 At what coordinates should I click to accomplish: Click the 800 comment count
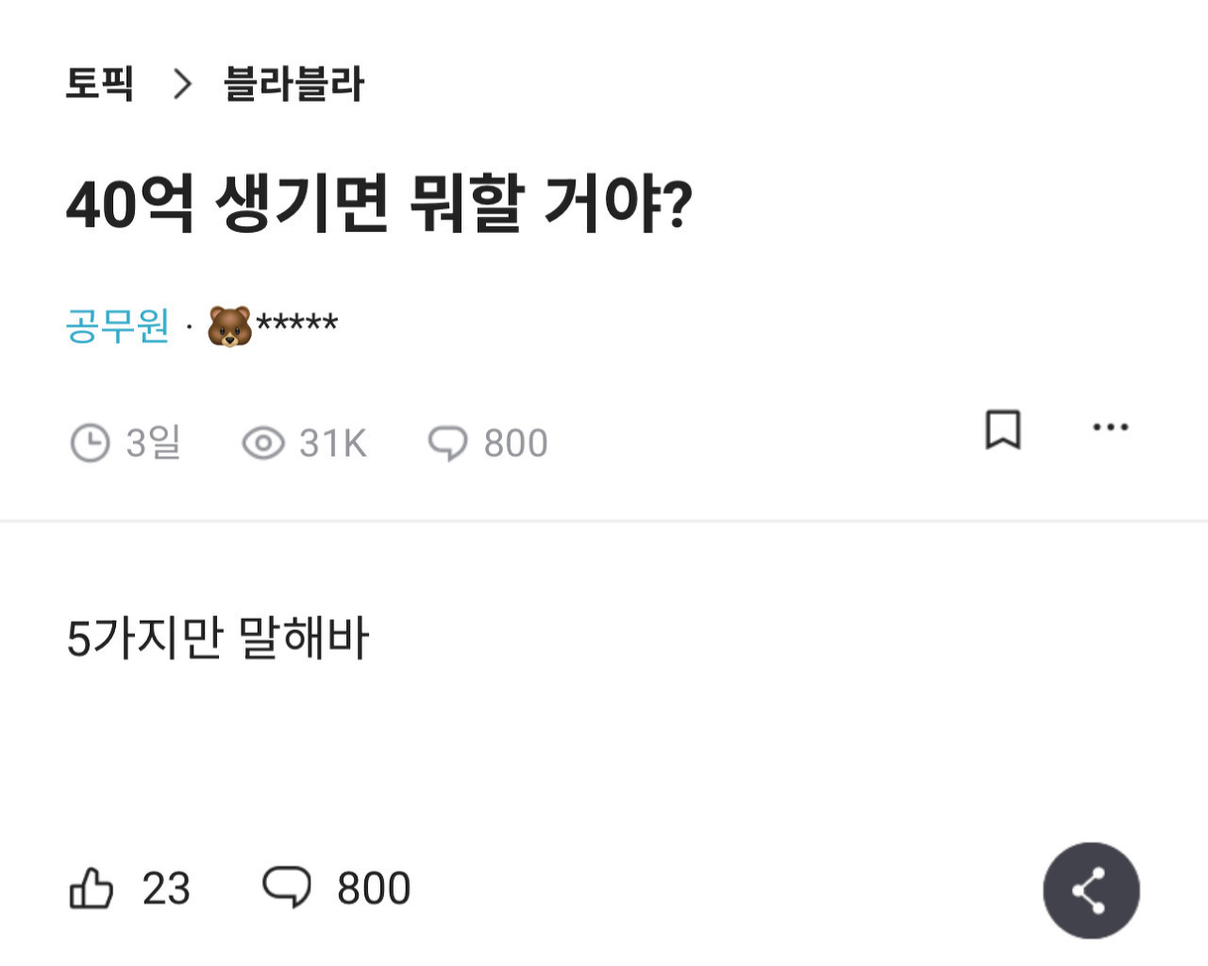[x=514, y=441]
